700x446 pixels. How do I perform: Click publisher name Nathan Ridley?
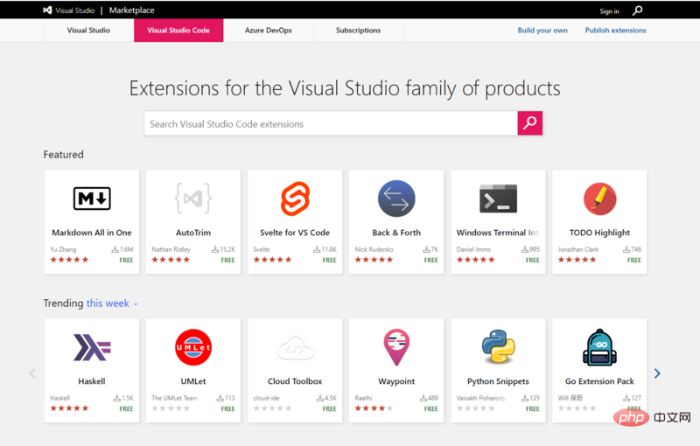point(171,249)
